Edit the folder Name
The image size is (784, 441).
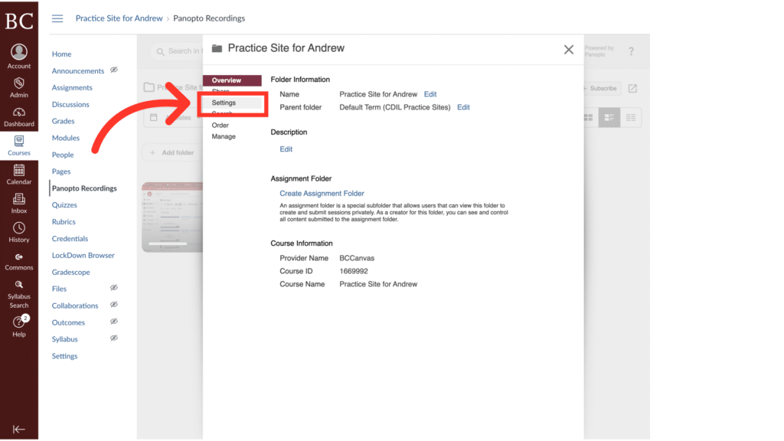430,94
